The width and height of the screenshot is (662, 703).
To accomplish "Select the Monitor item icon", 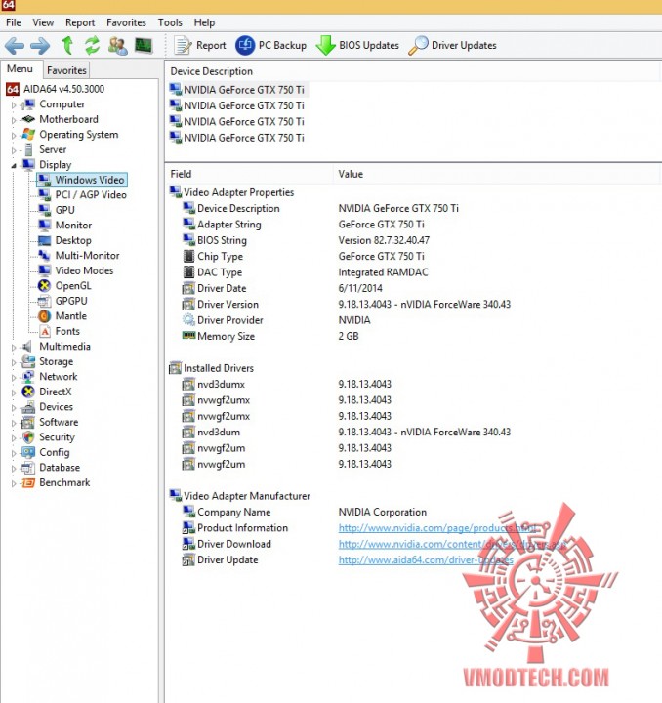I will [x=44, y=226].
